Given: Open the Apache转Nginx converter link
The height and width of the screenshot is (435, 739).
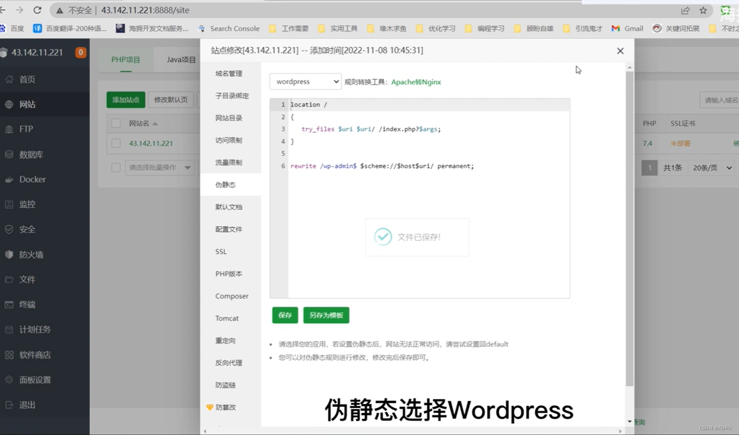Looking at the screenshot, I should (x=416, y=82).
